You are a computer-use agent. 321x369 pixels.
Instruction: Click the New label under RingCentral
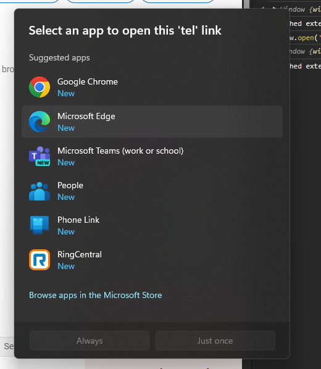click(66, 266)
